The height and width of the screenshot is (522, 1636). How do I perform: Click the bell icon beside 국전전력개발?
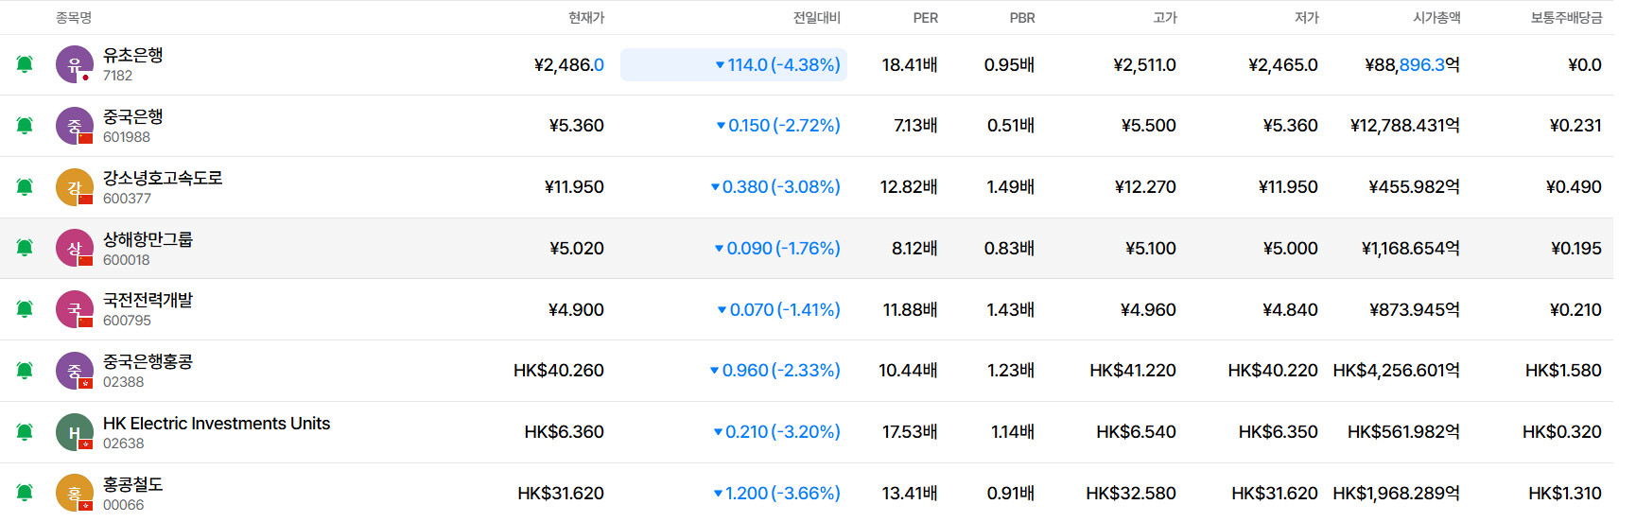(x=25, y=309)
